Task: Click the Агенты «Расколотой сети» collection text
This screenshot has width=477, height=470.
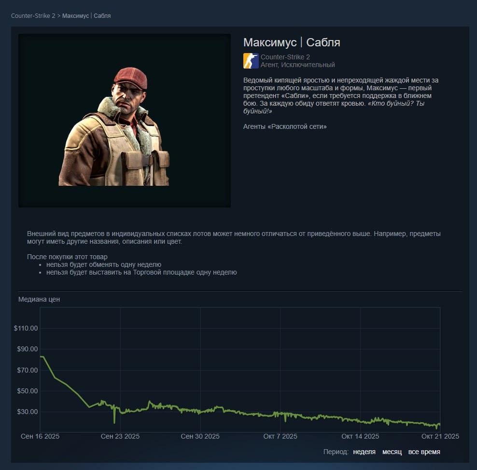Action: point(285,126)
